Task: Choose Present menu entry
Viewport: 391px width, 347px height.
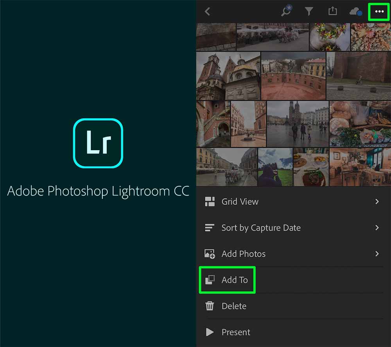Action: (x=294, y=332)
